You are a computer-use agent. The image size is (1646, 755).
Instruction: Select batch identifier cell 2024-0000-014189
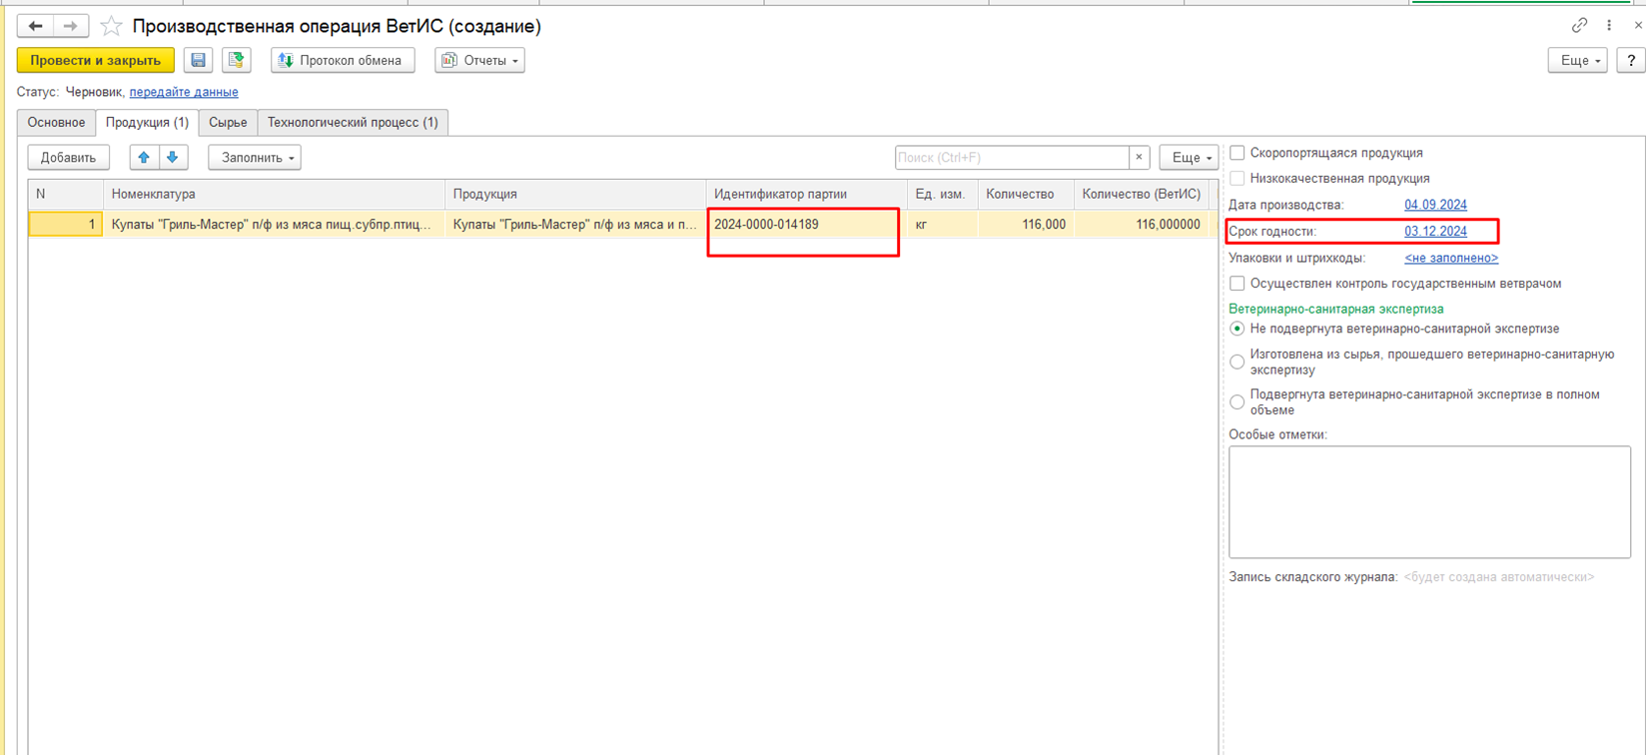[x=806, y=225]
